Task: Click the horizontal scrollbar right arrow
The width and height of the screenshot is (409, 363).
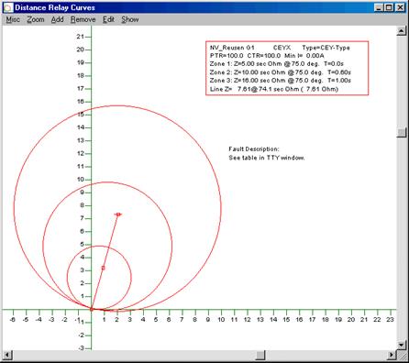Action: pos(392,355)
